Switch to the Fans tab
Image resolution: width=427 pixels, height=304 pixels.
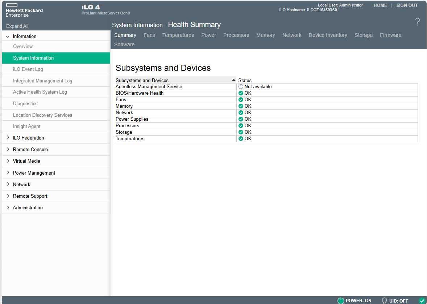(149, 35)
